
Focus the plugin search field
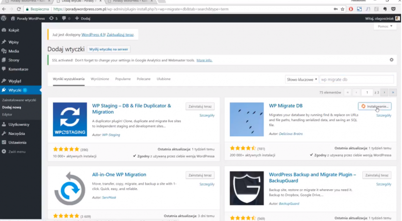coord(356,79)
